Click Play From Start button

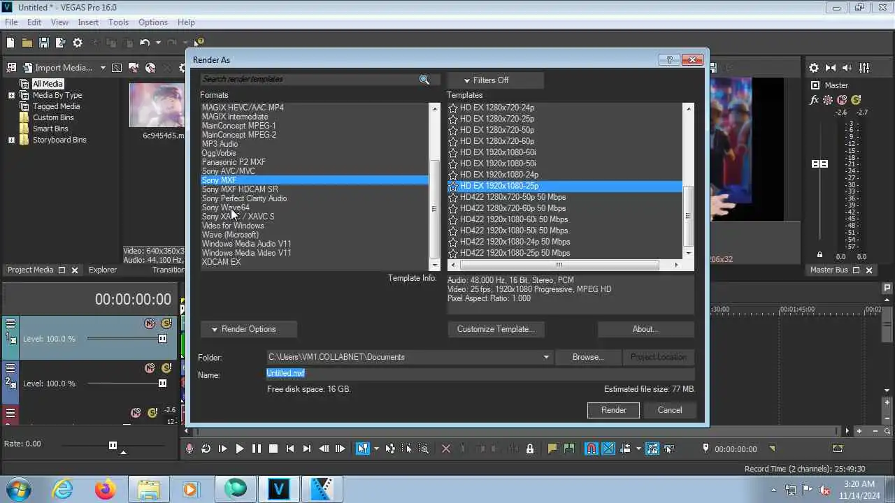pos(222,449)
